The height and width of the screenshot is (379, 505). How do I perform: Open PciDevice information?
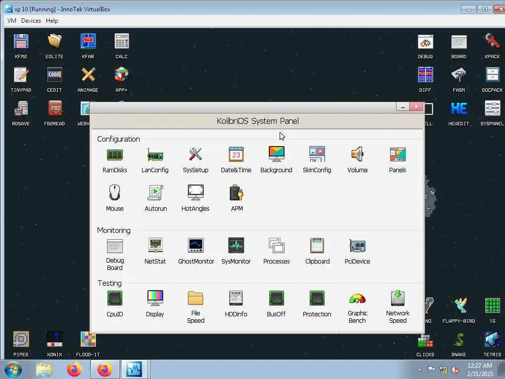pos(358,251)
